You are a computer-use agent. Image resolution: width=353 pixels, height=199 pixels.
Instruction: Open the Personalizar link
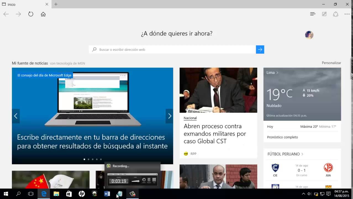click(331, 63)
